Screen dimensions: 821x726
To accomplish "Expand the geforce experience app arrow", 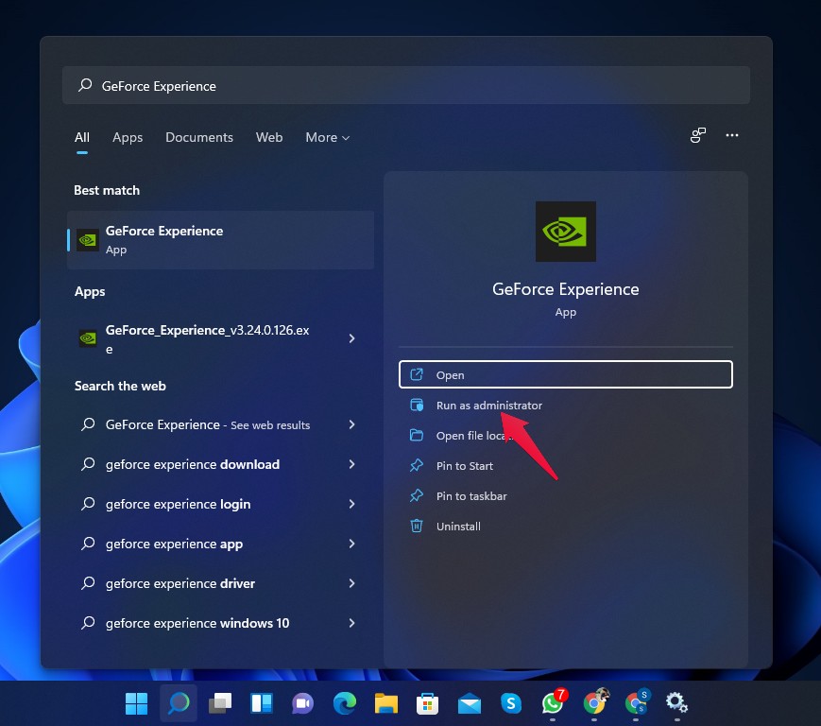I will pos(351,544).
